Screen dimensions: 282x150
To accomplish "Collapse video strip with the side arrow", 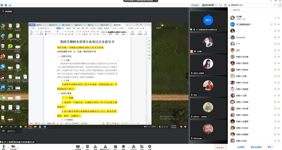I will point(187,76).
